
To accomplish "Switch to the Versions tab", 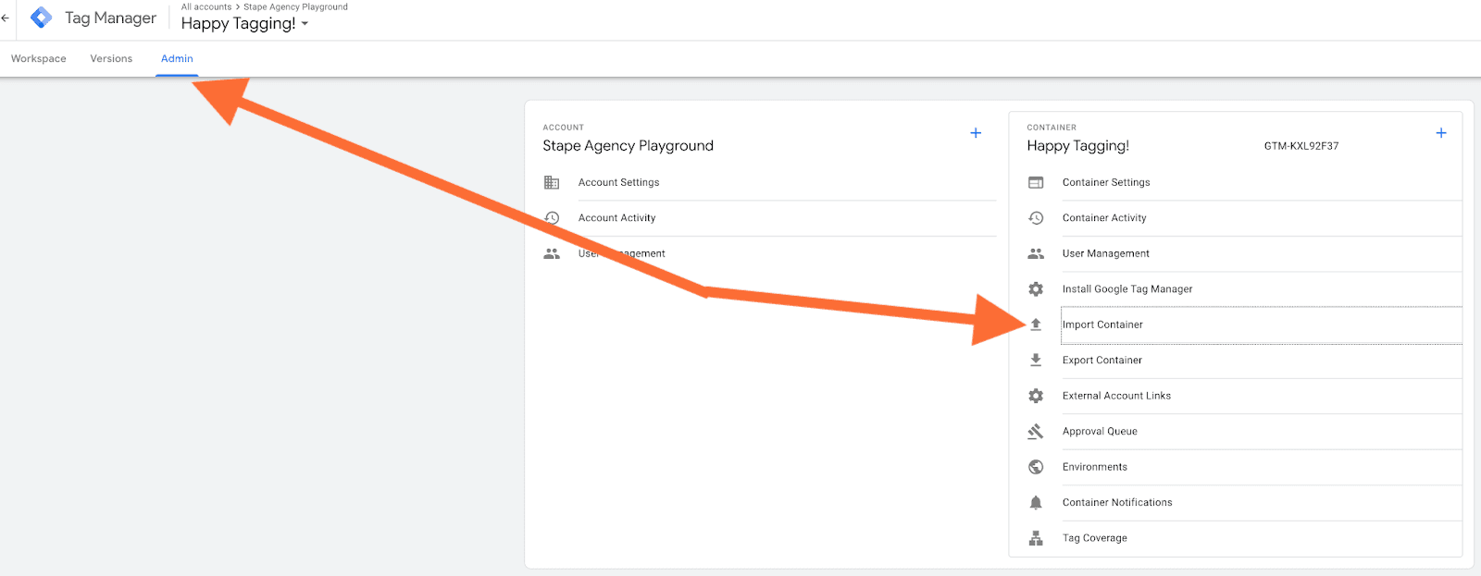I will coord(111,58).
